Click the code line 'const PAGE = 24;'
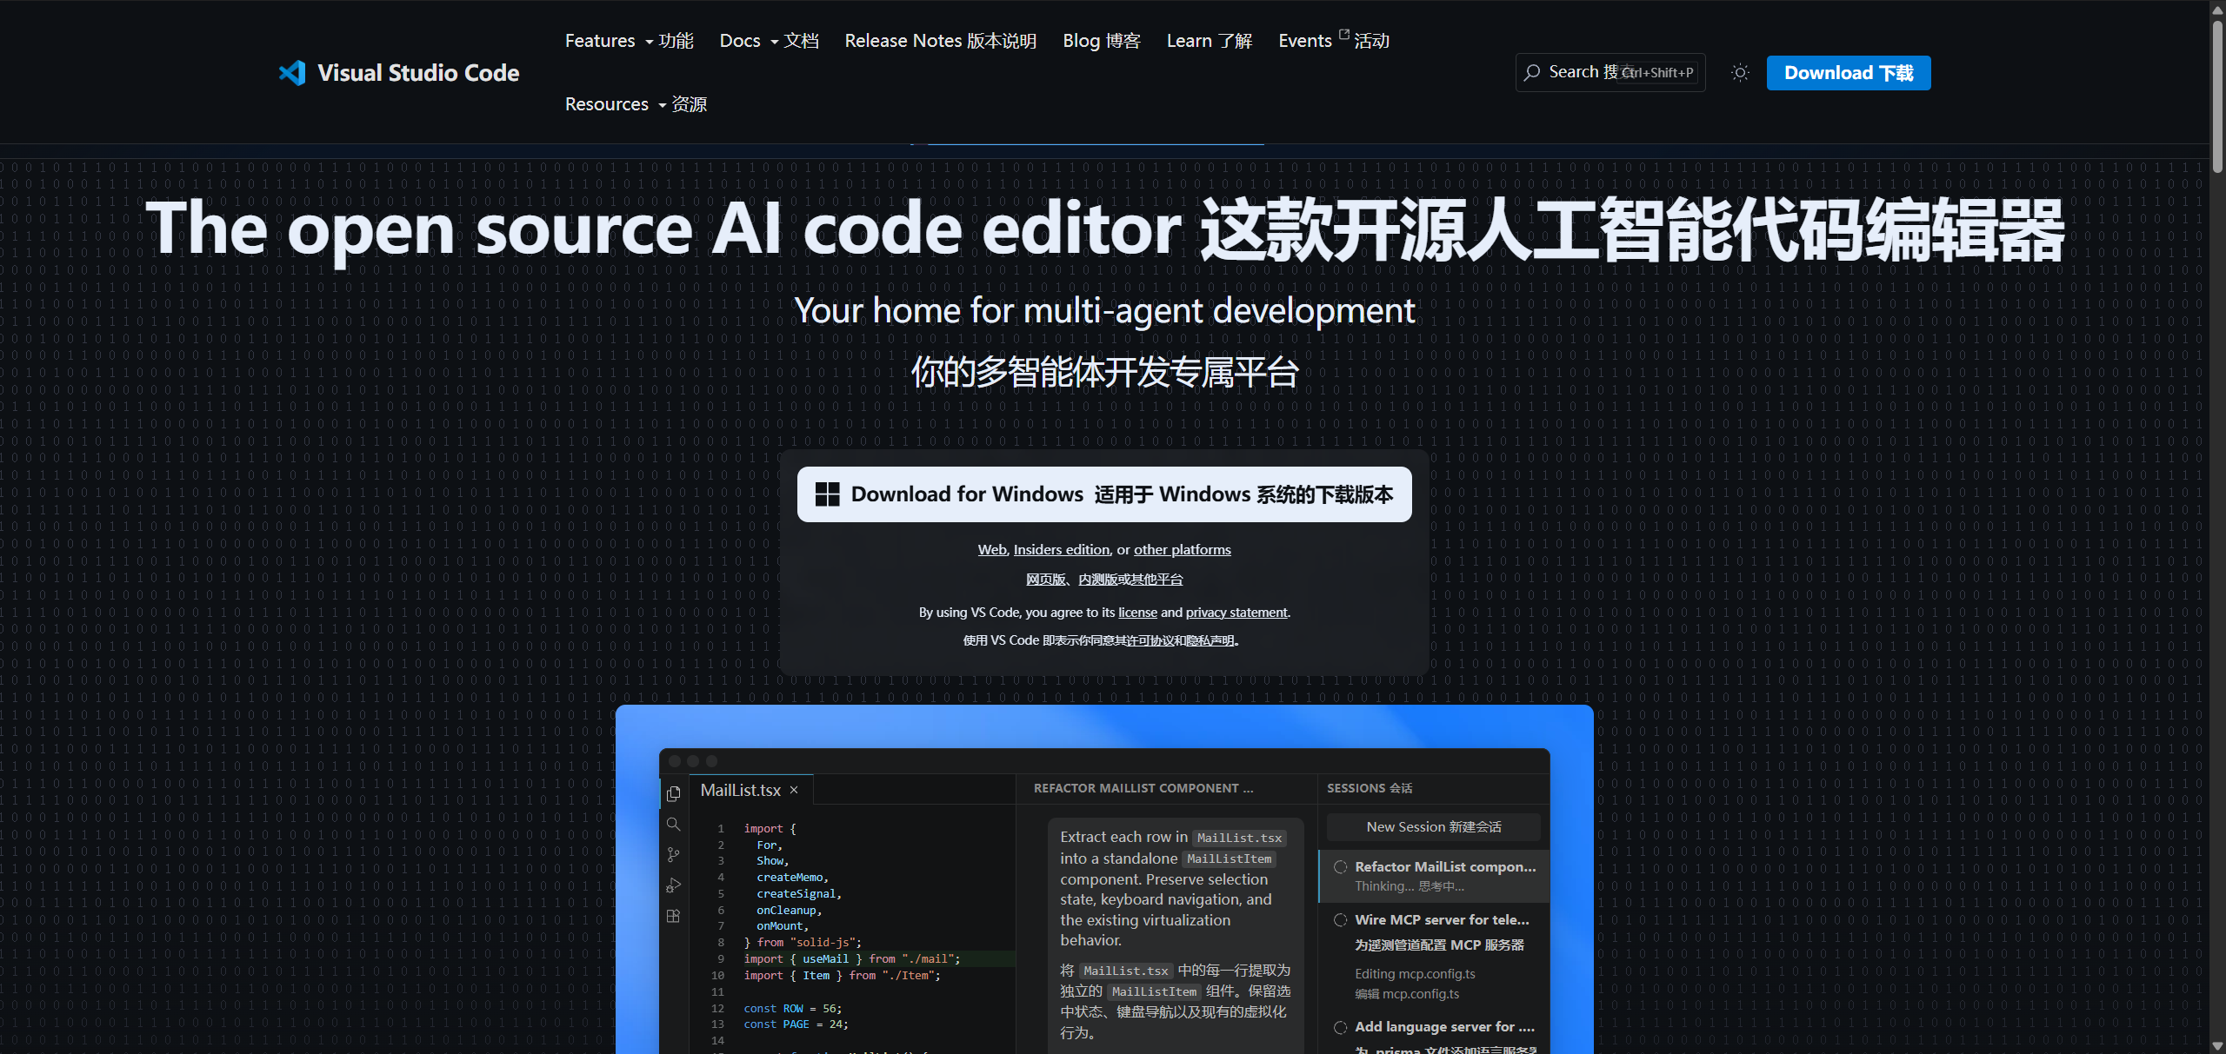 click(x=796, y=1024)
